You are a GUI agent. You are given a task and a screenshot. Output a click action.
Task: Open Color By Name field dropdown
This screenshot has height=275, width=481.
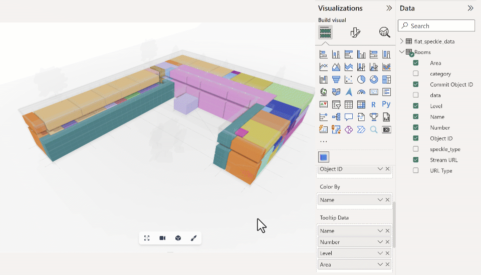(380, 199)
